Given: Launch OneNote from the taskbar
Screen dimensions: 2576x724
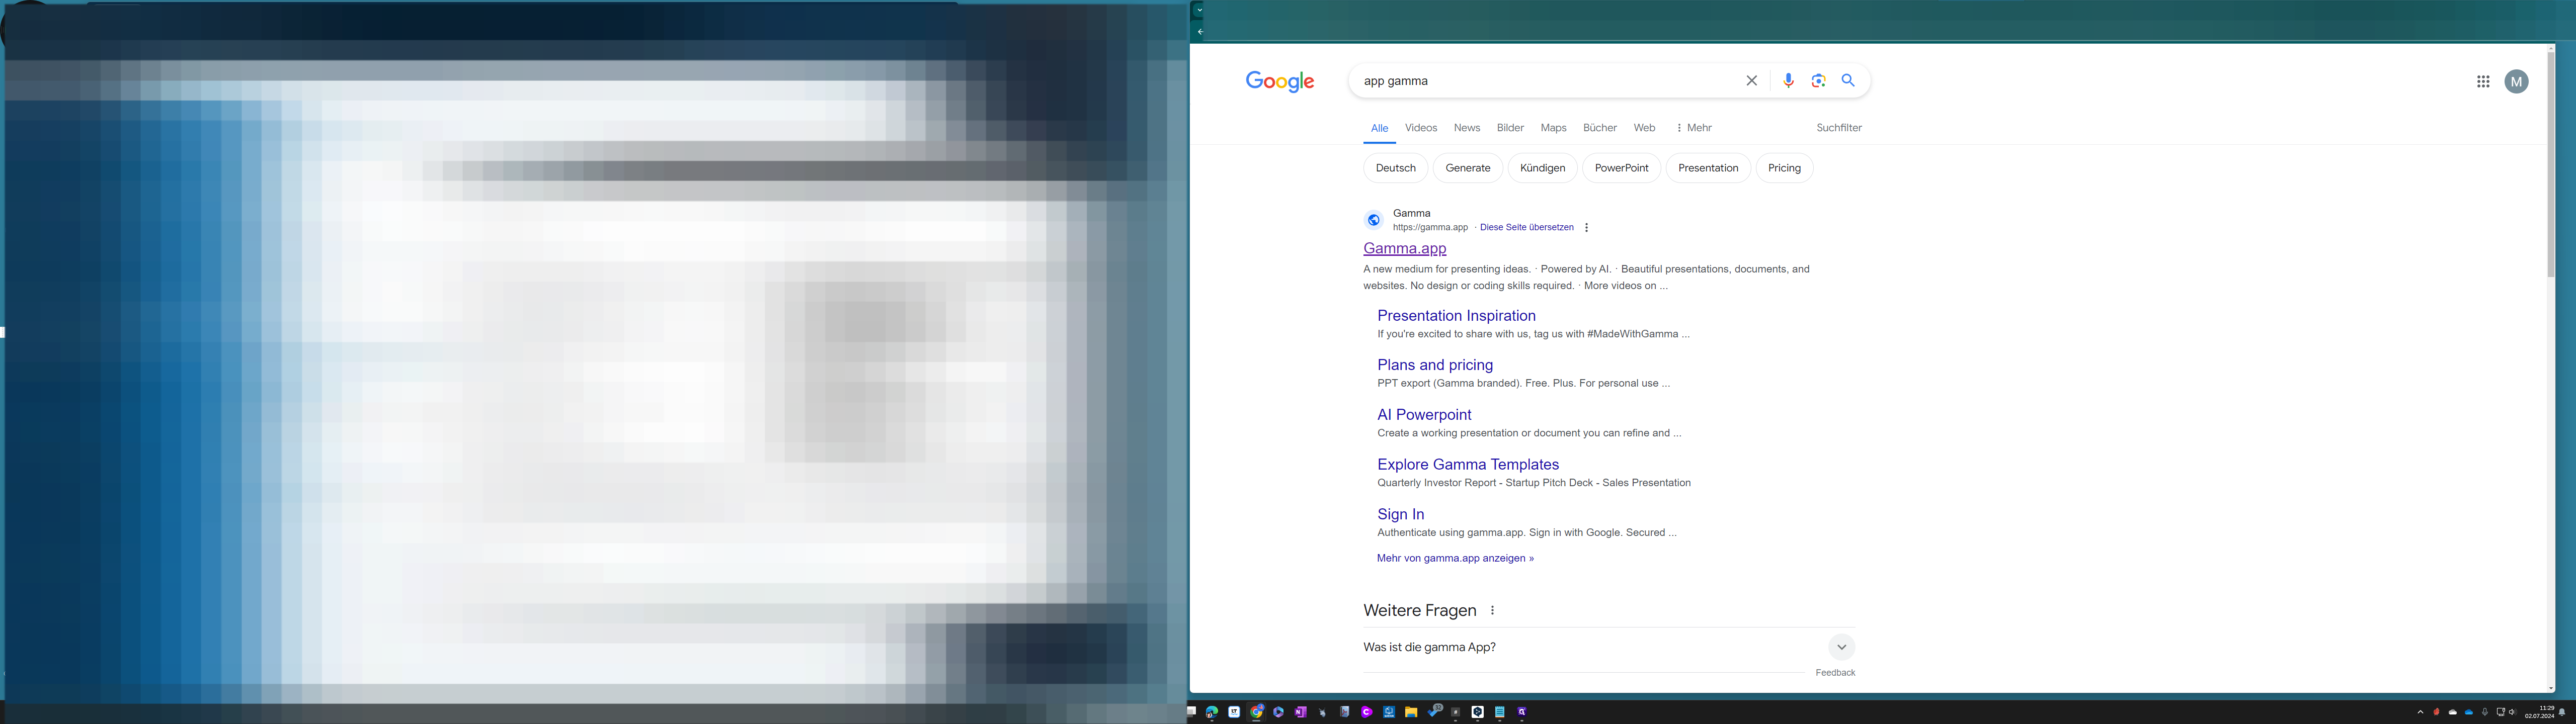Looking at the screenshot, I should tap(1301, 712).
